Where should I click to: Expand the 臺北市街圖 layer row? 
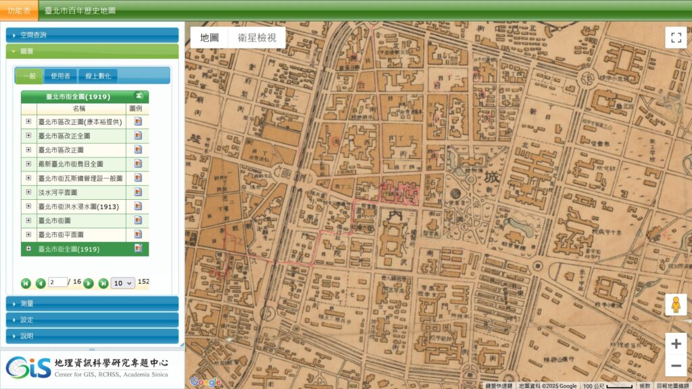[x=28, y=220]
